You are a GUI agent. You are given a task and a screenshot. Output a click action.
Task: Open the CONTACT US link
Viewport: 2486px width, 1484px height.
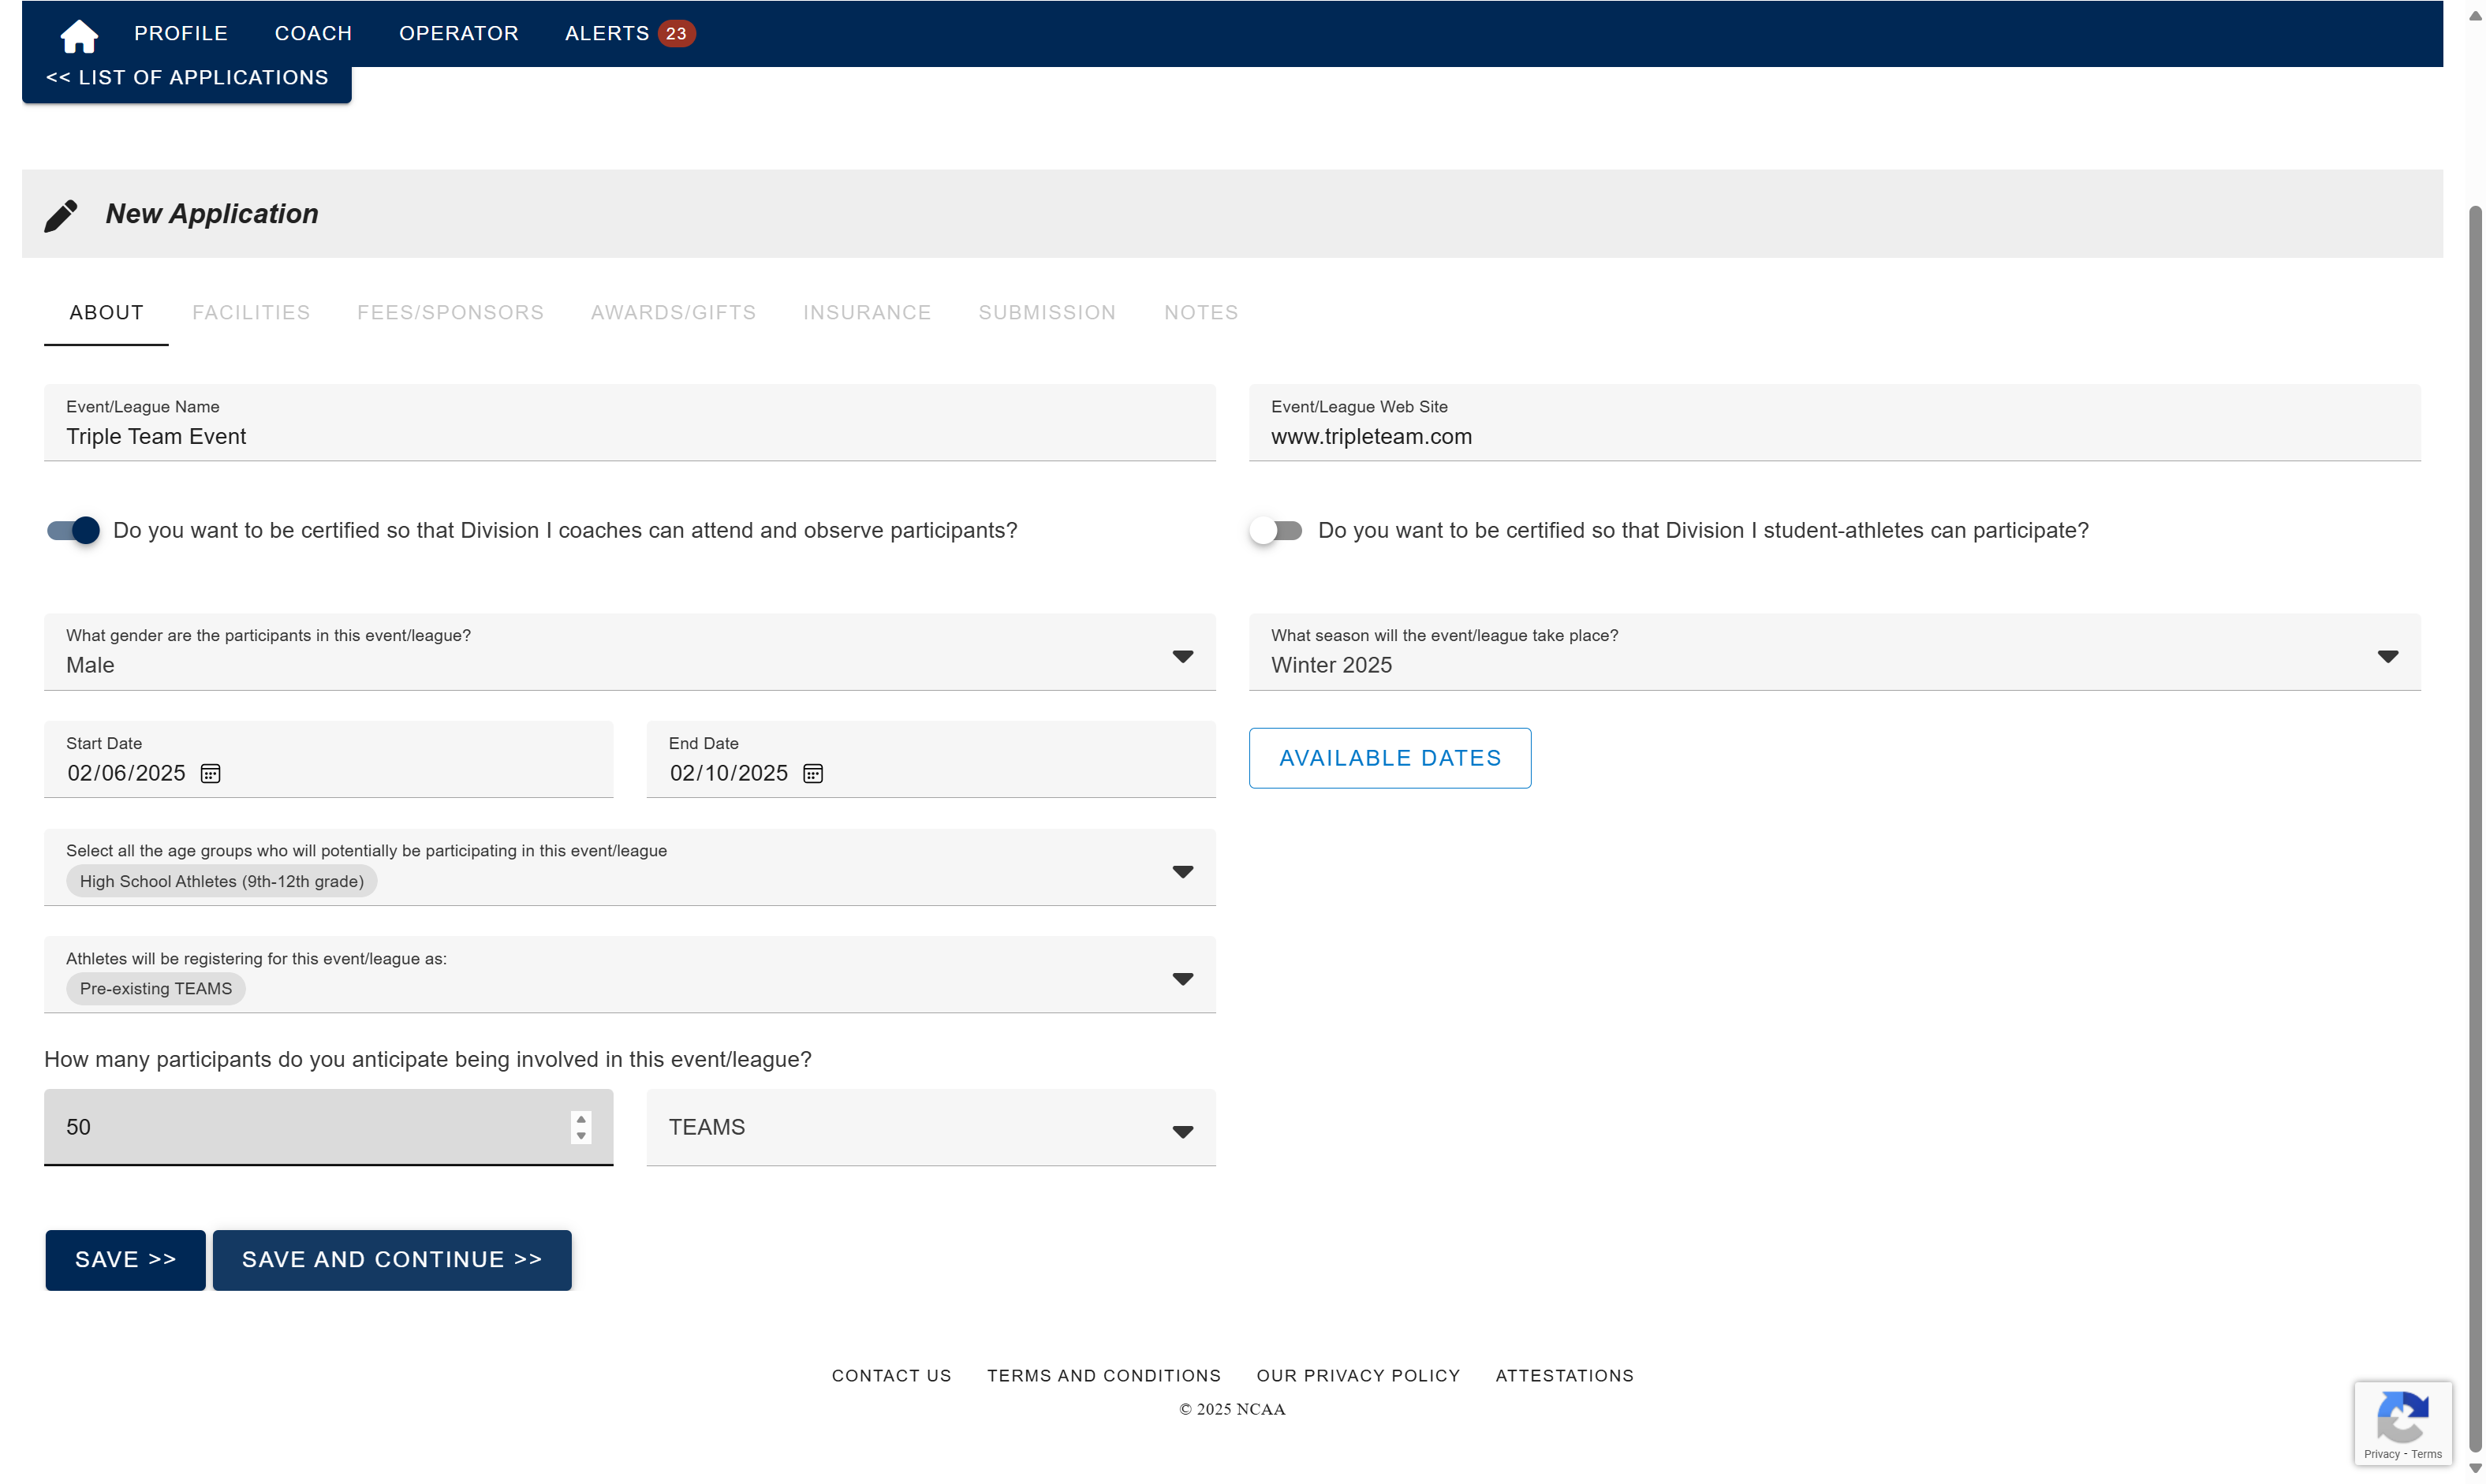[x=891, y=1376]
